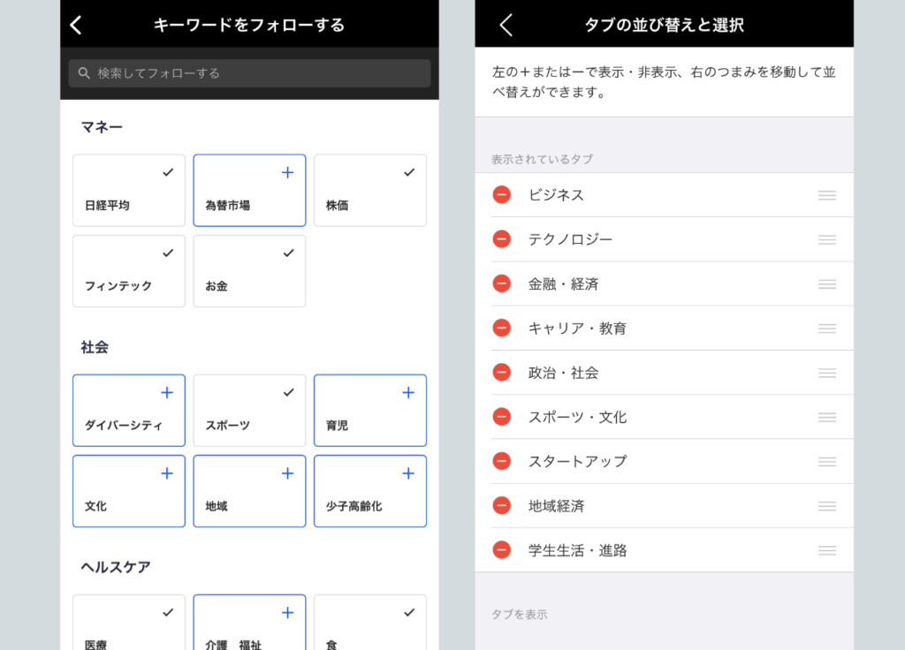Click the 検索してフォローする search field
Viewport: 905px width, 650px height.
coord(249,73)
